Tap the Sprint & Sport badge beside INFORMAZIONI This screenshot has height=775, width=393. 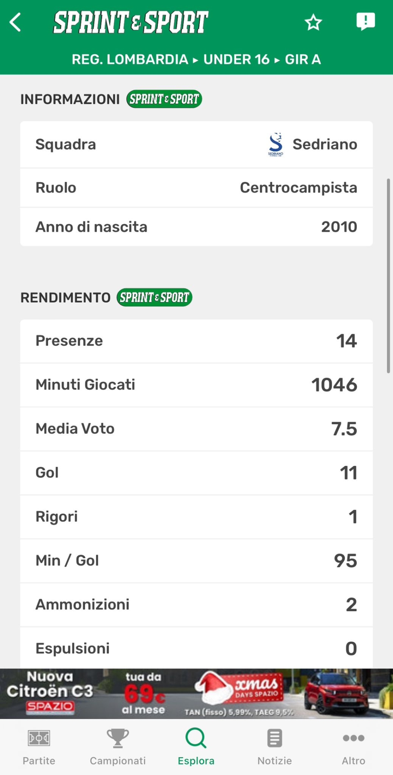point(164,99)
